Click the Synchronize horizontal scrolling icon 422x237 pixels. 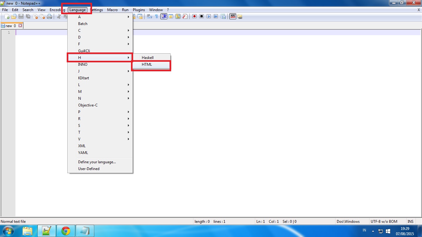point(140,16)
